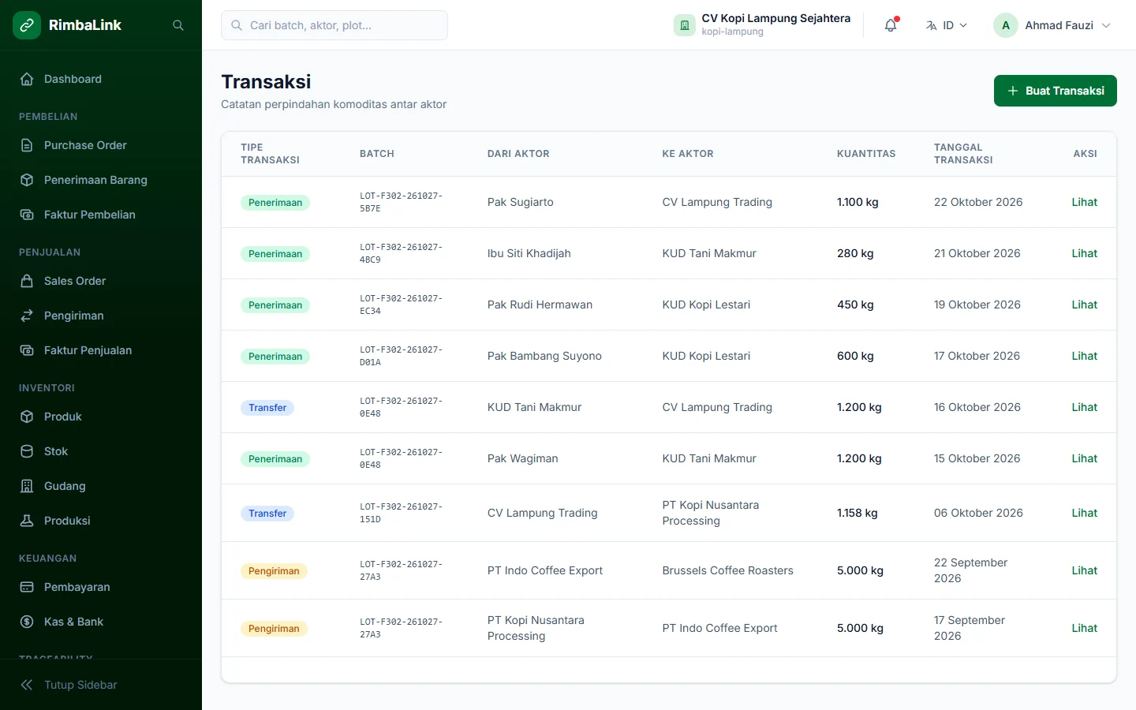Open Pengiriman menu item
Viewport: 1136px width, 710px height.
coord(101,316)
